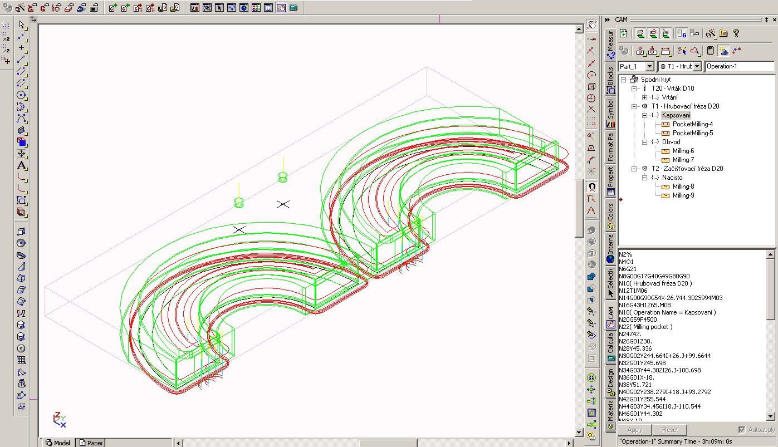Collapse the T2 - Začišťovací fréza D20 node
Viewport: 778px width, 447px height.
pyautogui.click(x=634, y=169)
